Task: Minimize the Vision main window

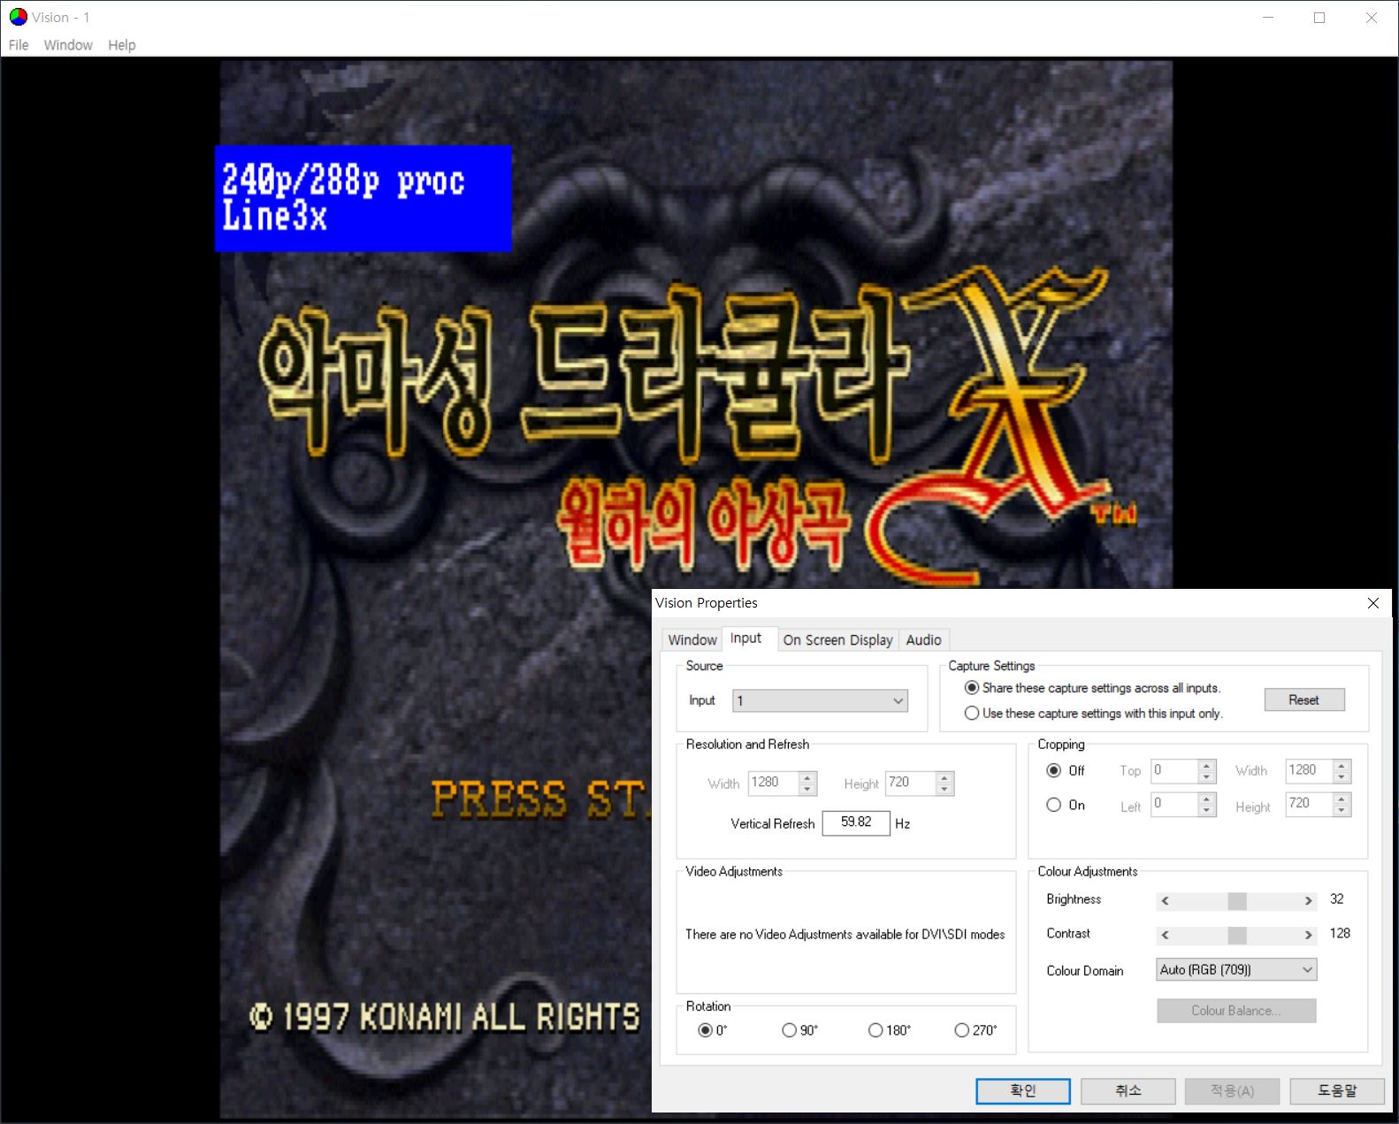Action: point(1268,18)
